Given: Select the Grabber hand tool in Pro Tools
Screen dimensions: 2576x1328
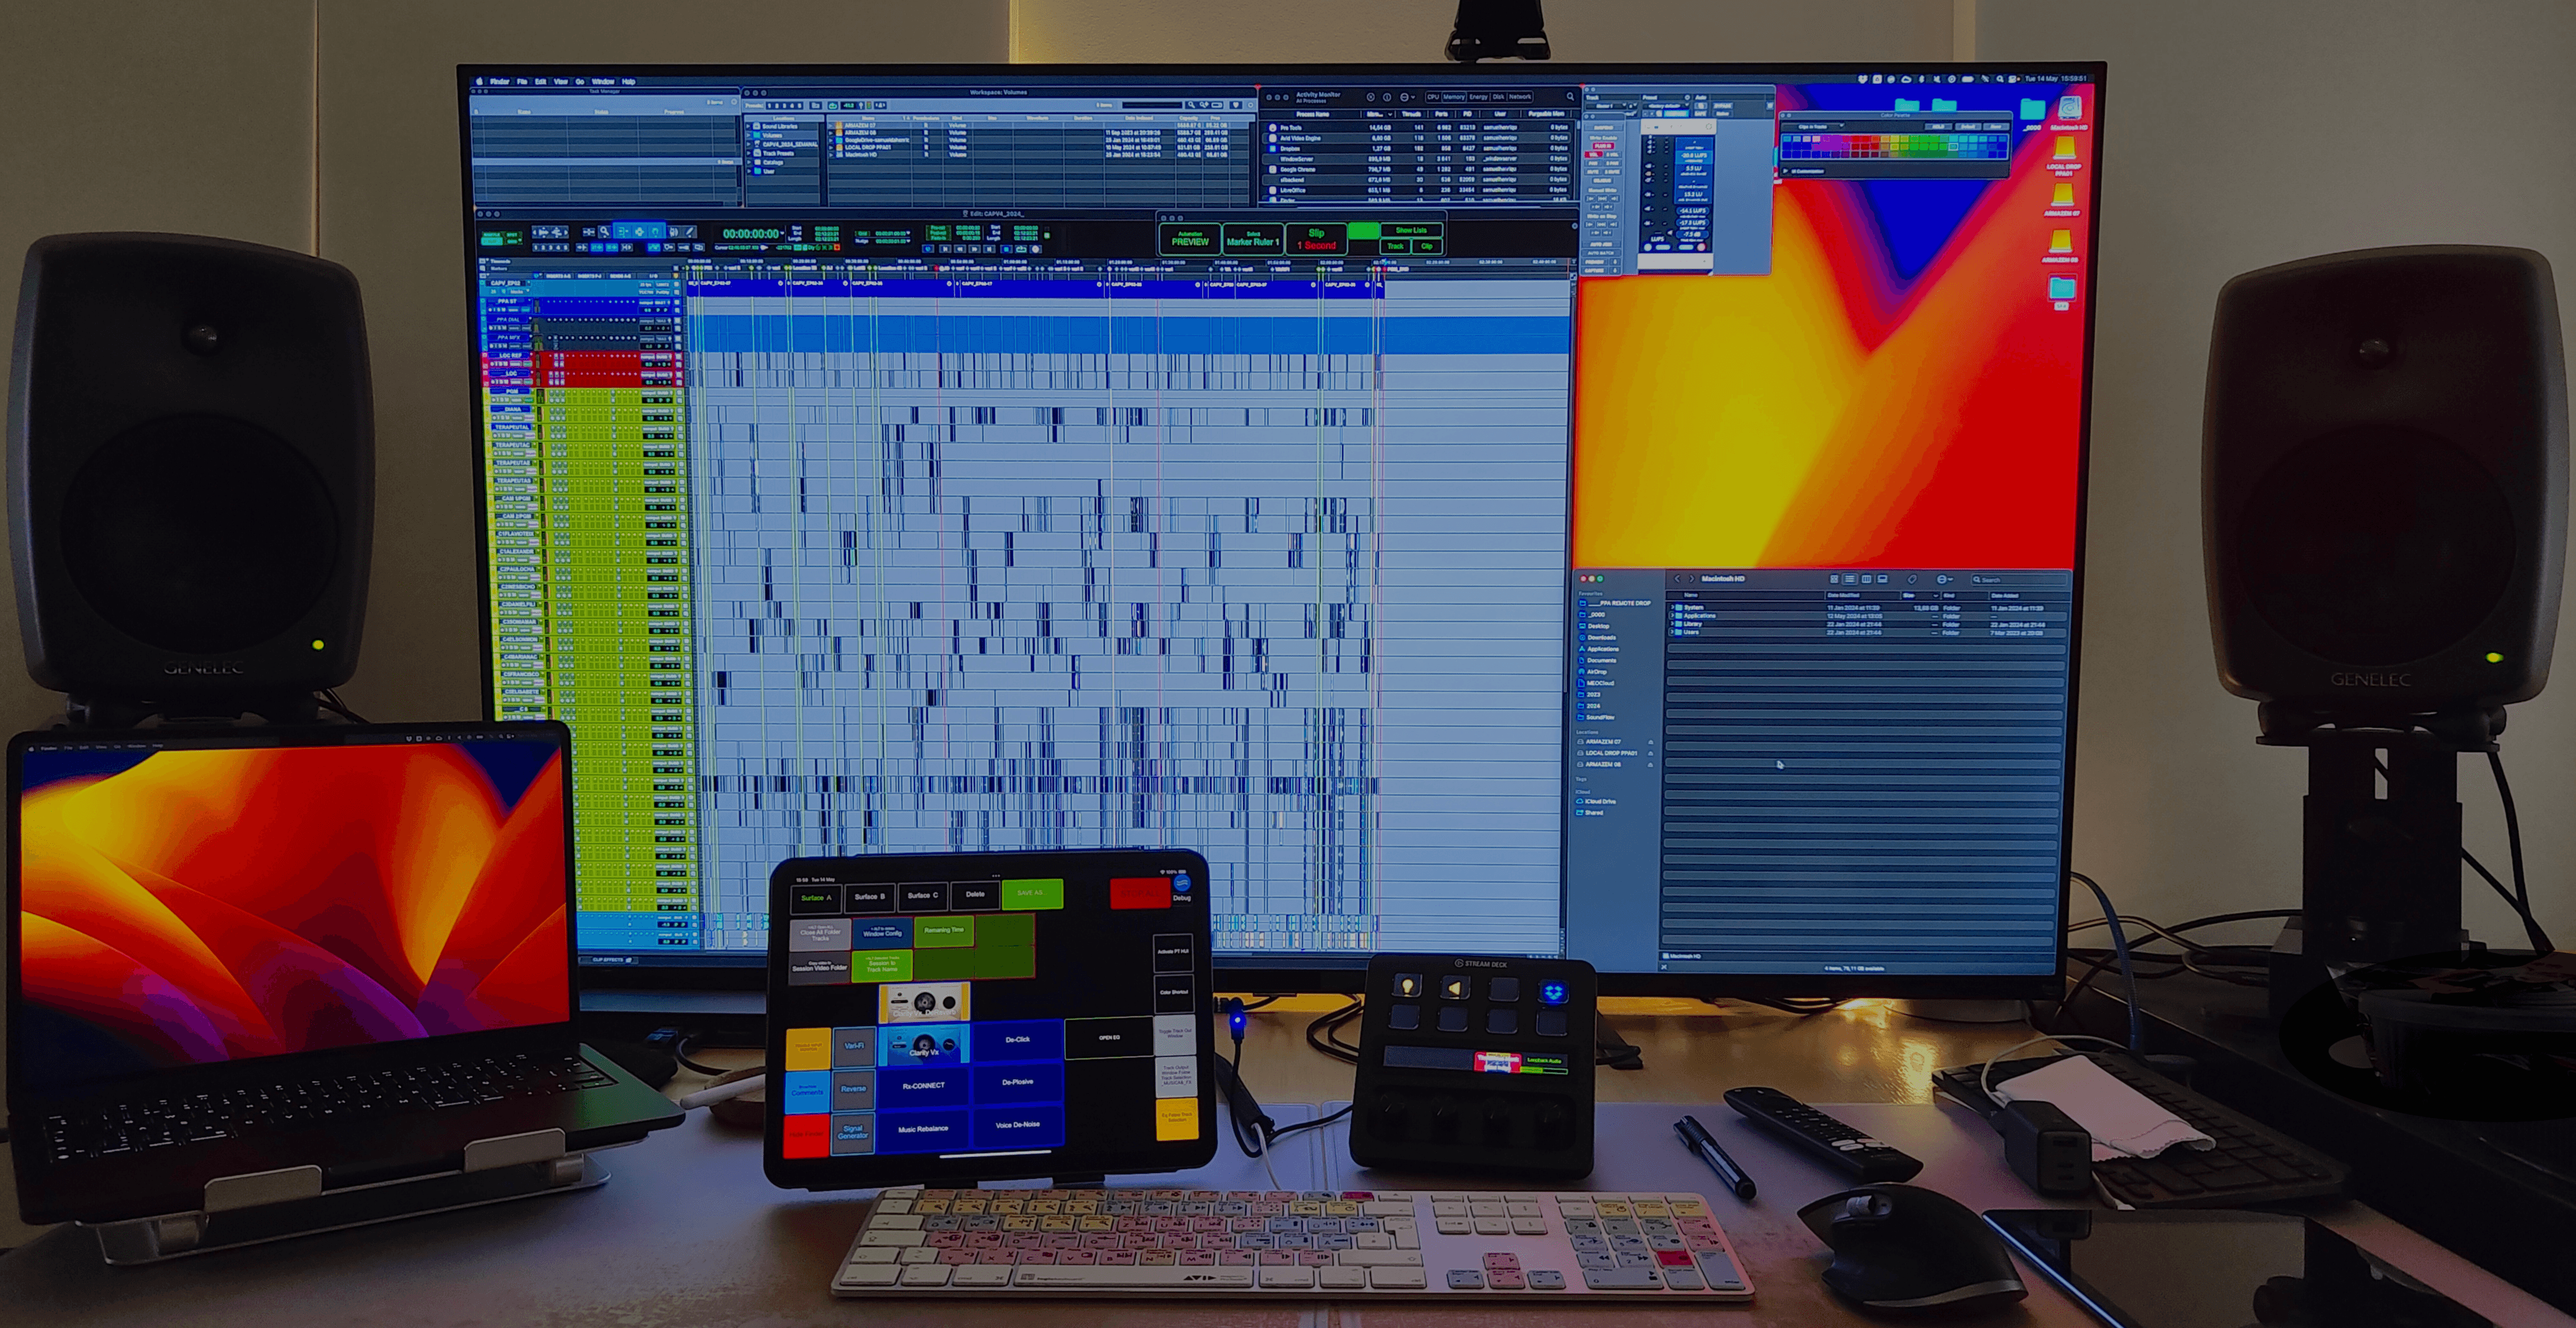Looking at the screenshot, I should [x=656, y=232].
